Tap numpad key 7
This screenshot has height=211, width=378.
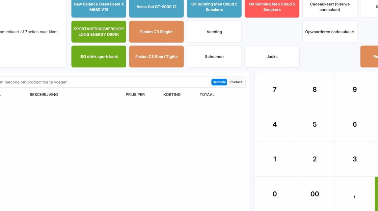pos(275,90)
